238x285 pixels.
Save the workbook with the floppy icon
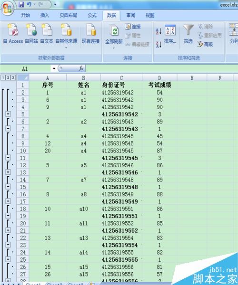point(21,4)
